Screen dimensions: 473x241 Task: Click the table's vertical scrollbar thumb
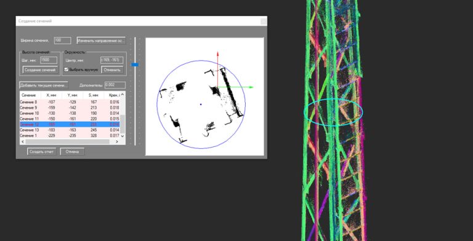[123, 124]
